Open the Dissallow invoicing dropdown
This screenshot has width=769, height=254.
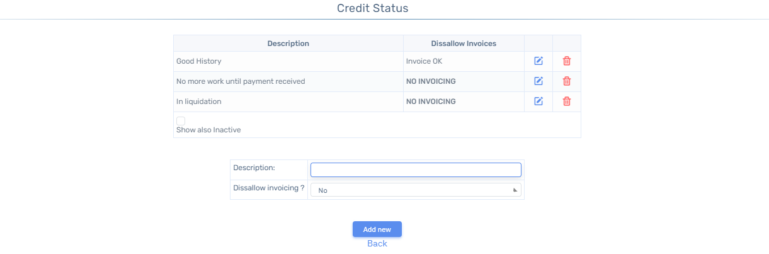point(416,190)
